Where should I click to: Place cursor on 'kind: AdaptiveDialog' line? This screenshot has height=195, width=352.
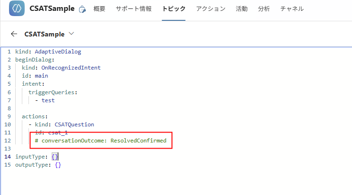click(48, 52)
